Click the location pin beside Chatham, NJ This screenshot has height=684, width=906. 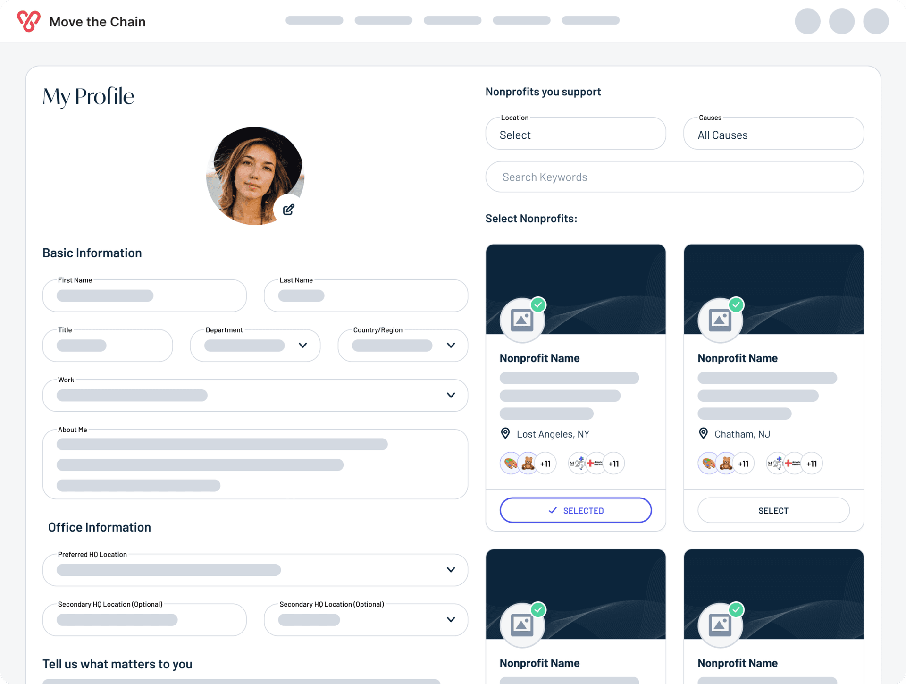click(703, 433)
